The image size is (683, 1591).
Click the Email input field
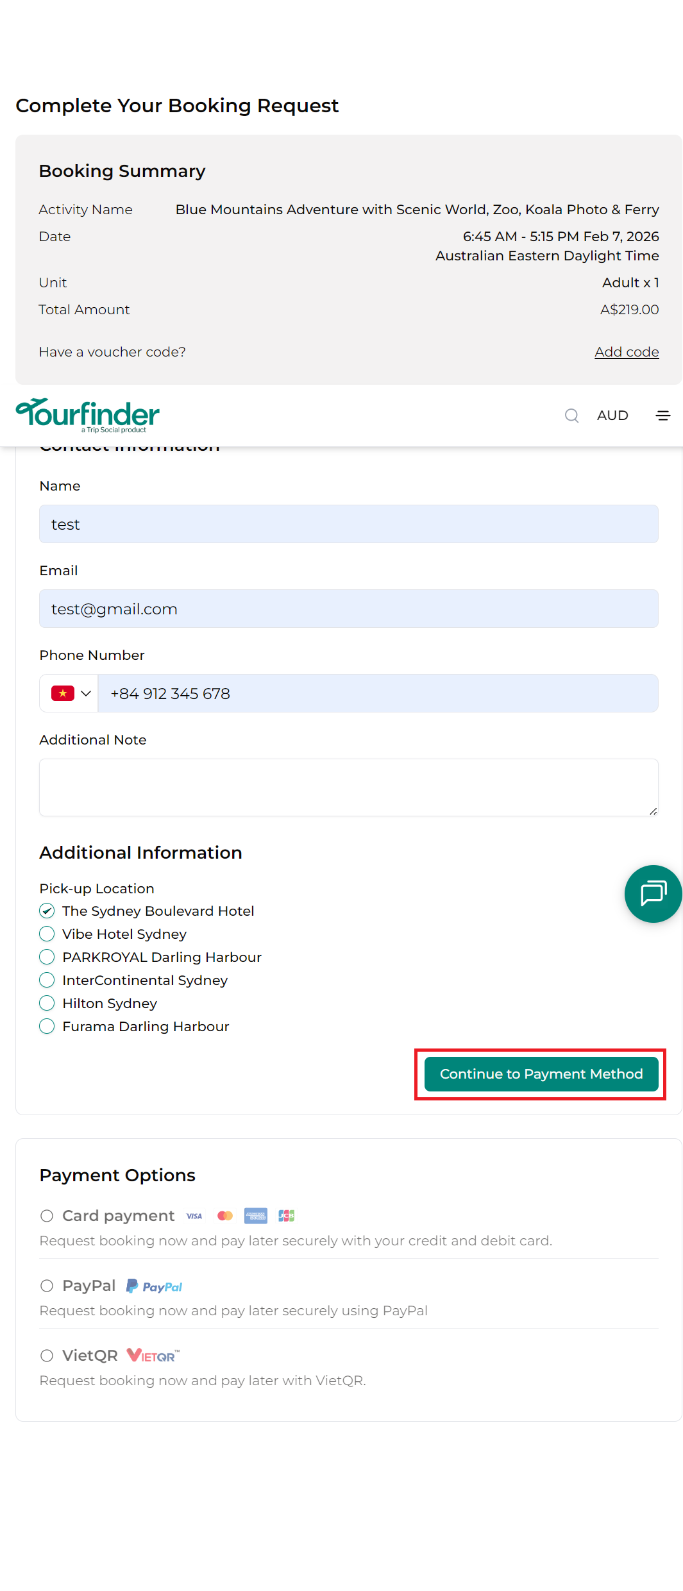(348, 609)
